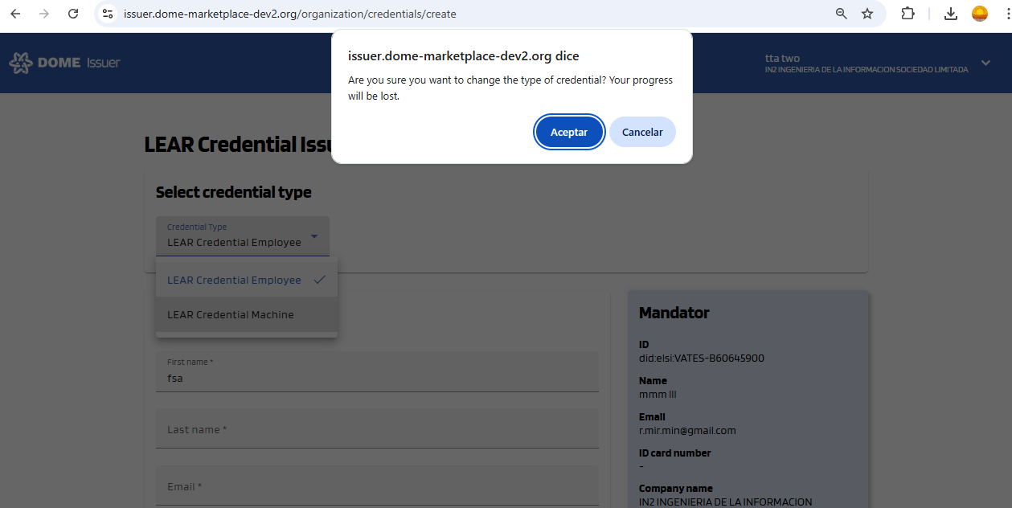
Task: Click the browser forward arrow
Action: [x=44, y=14]
